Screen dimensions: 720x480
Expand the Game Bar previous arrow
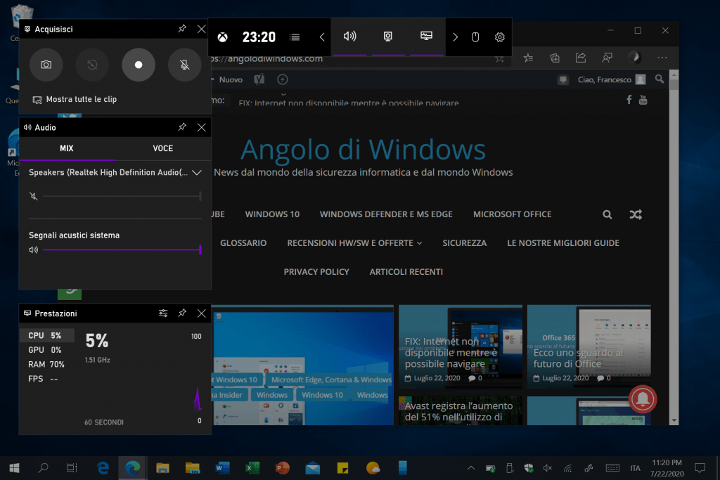point(322,37)
